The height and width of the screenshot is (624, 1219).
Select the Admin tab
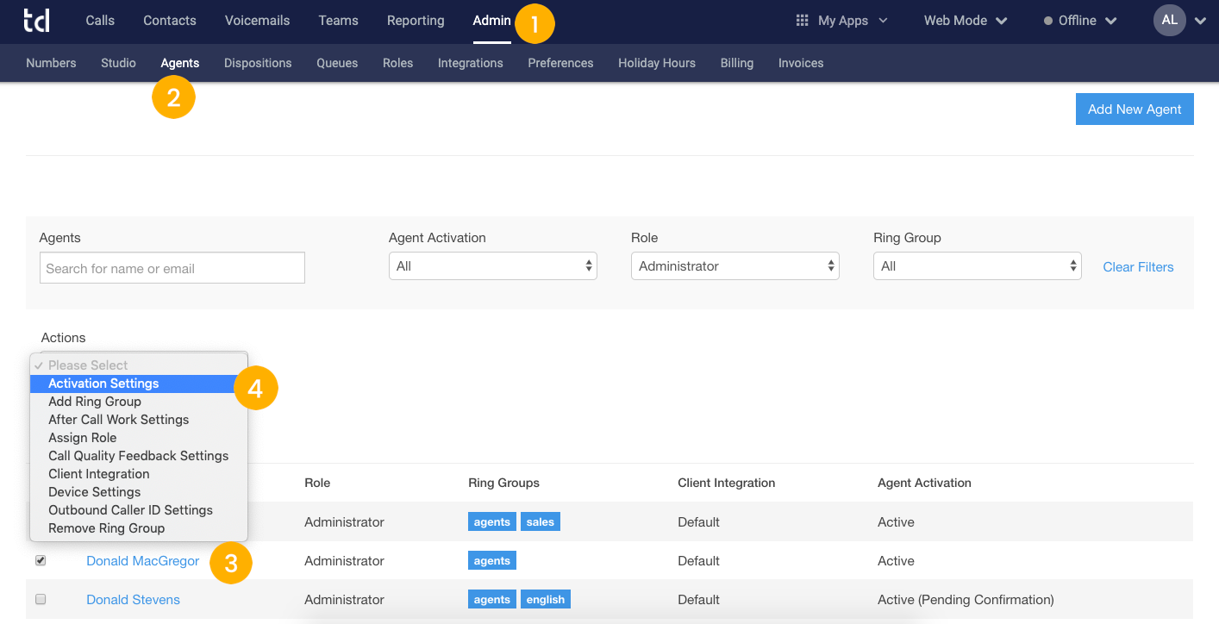(491, 21)
